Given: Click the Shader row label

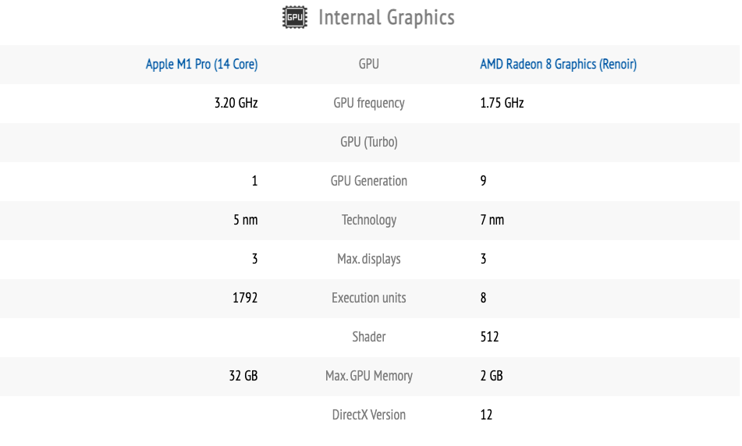Looking at the screenshot, I should pyautogui.click(x=368, y=337).
